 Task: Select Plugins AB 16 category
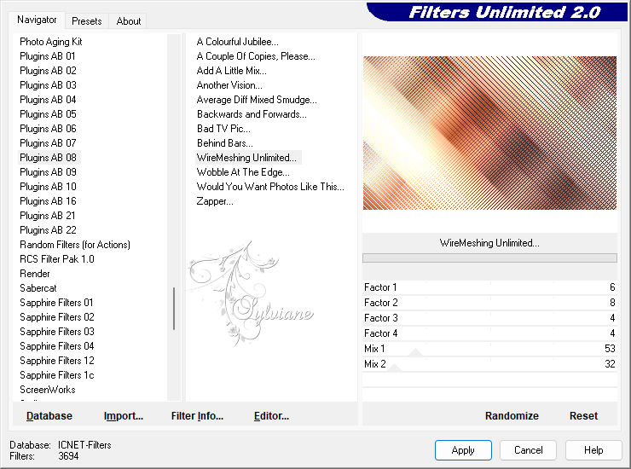pos(48,201)
